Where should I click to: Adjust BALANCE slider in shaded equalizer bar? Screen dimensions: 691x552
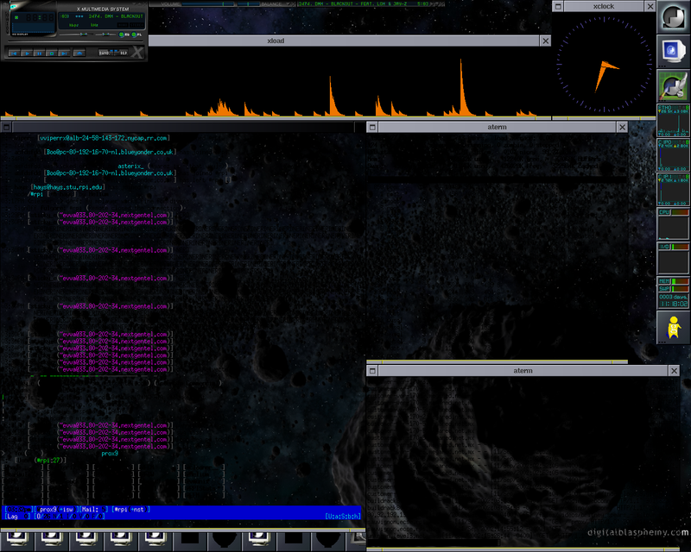pos(249,4)
